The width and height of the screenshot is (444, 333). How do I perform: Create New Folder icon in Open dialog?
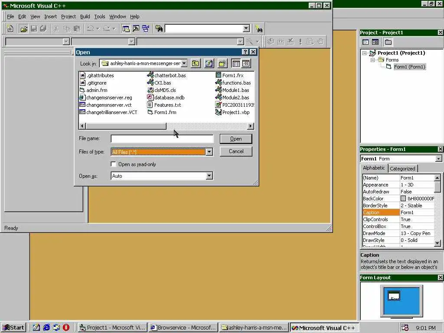(x=222, y=63)
